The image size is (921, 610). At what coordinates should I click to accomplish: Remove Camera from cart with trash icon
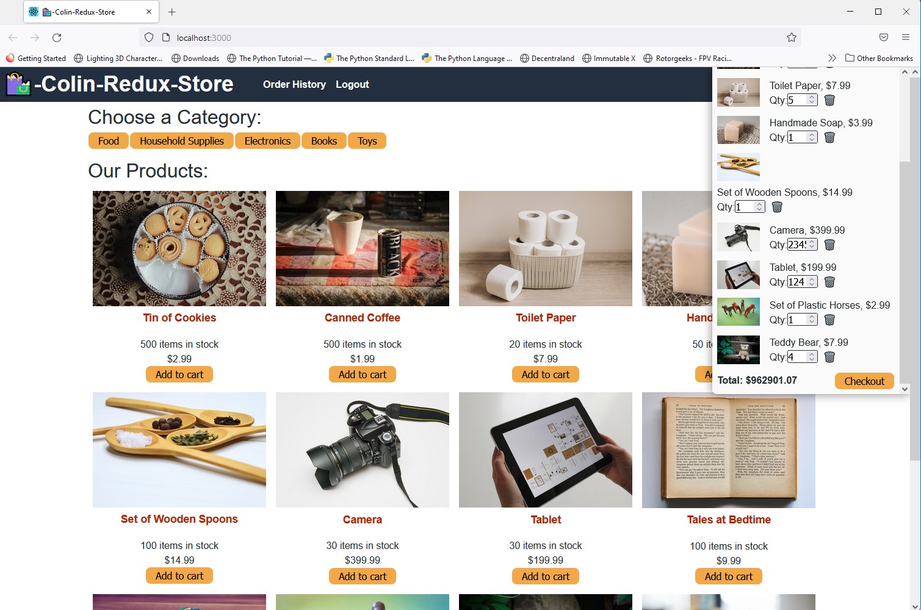point(829,245)
